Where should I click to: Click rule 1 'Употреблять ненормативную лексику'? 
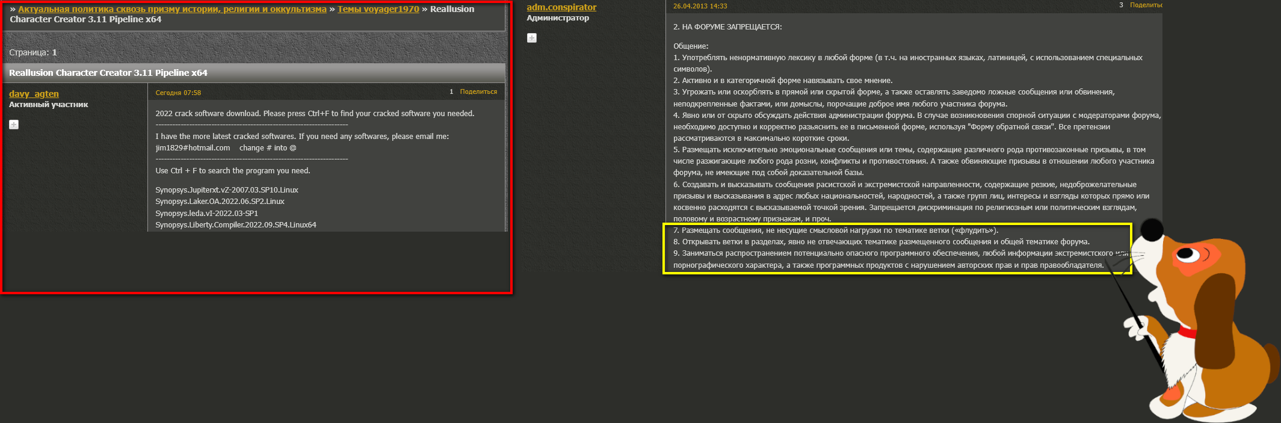click(908, 64)
